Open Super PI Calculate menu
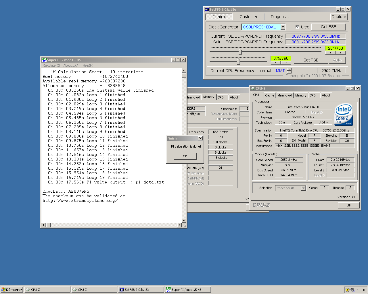Image resolution: width=368 pixels, height=294 pixels. [51, 65]
